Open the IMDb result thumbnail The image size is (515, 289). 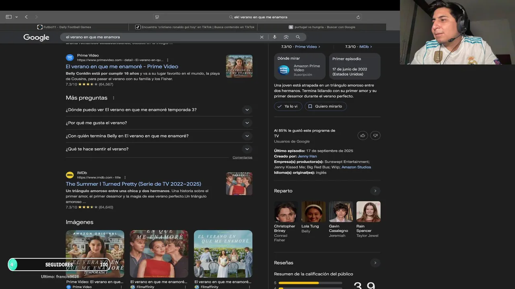(239, 184)
